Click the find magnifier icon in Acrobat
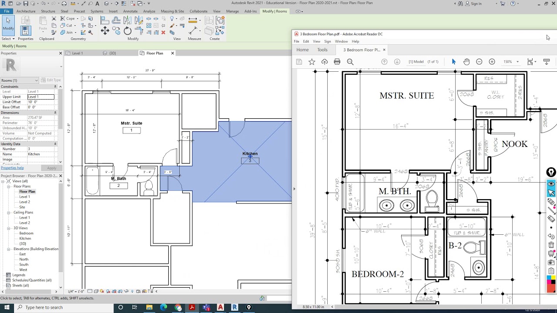Viewport: 557px width, 313px height. pyautogui.click(x=350, y=62)
